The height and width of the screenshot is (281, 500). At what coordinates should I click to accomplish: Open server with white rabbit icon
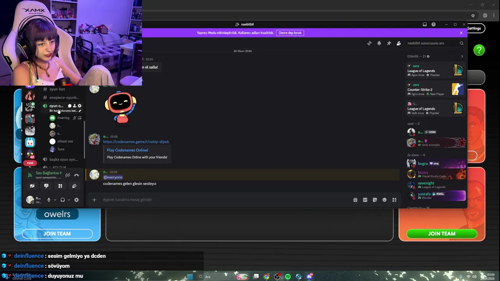pyautogui.click(x=30, y=142)
